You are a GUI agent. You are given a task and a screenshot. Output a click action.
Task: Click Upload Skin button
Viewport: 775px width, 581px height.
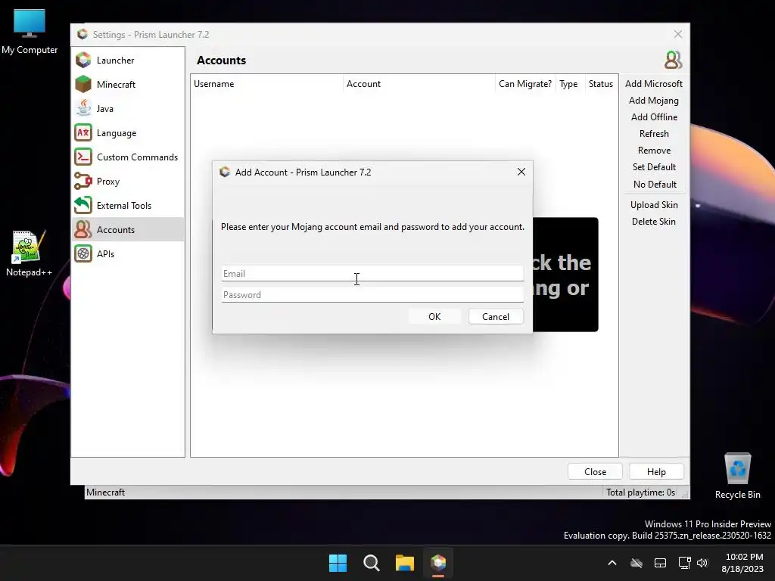[x=653, y=204]
